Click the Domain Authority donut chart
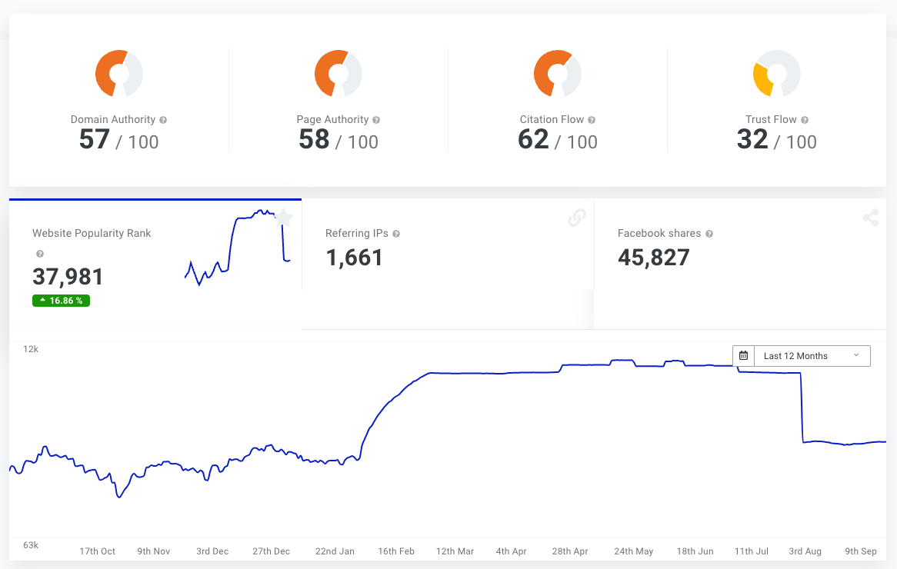Viewport: 897px width, 569px height. coord(119,74)
